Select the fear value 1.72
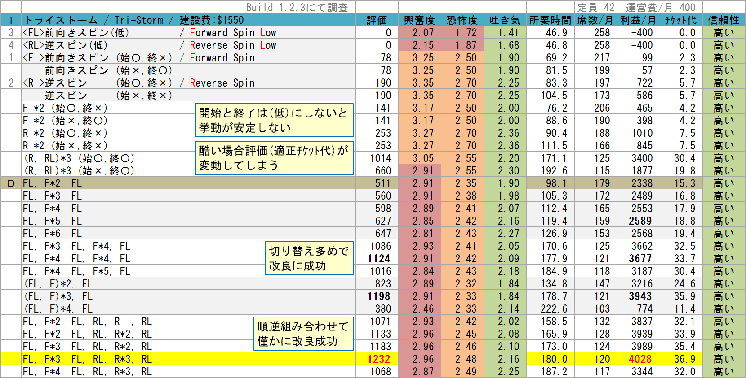The height and width of the screenshot is (378, 746). point(466,33)
